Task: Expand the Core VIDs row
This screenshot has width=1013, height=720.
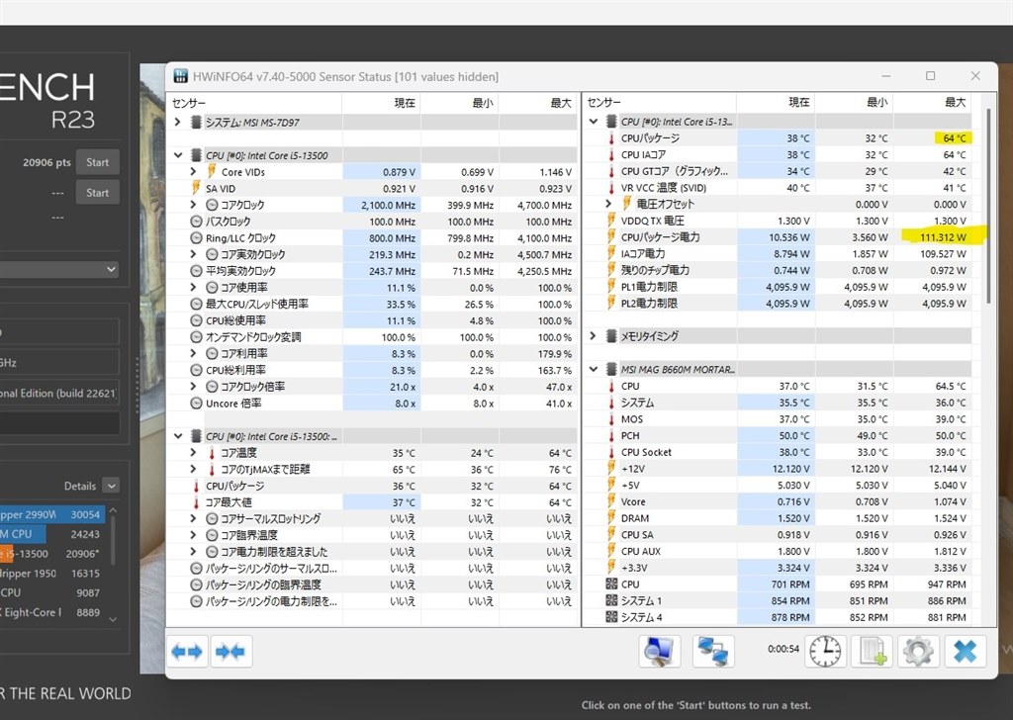Action: (x=193, y=172)
